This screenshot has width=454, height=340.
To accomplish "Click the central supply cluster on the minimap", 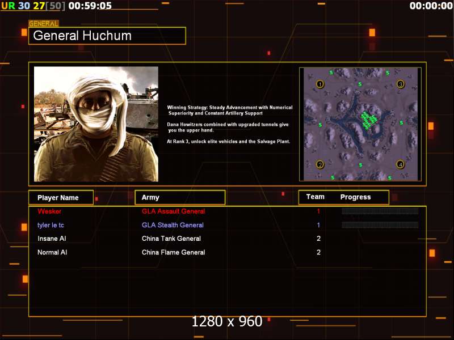I will point(368,120).
